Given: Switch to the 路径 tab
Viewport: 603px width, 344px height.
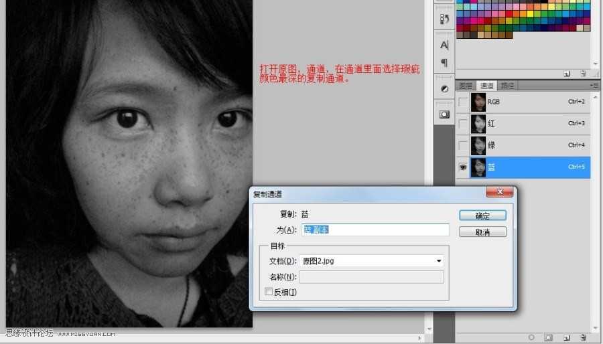Looking at the screenshot, I should 507,86.
